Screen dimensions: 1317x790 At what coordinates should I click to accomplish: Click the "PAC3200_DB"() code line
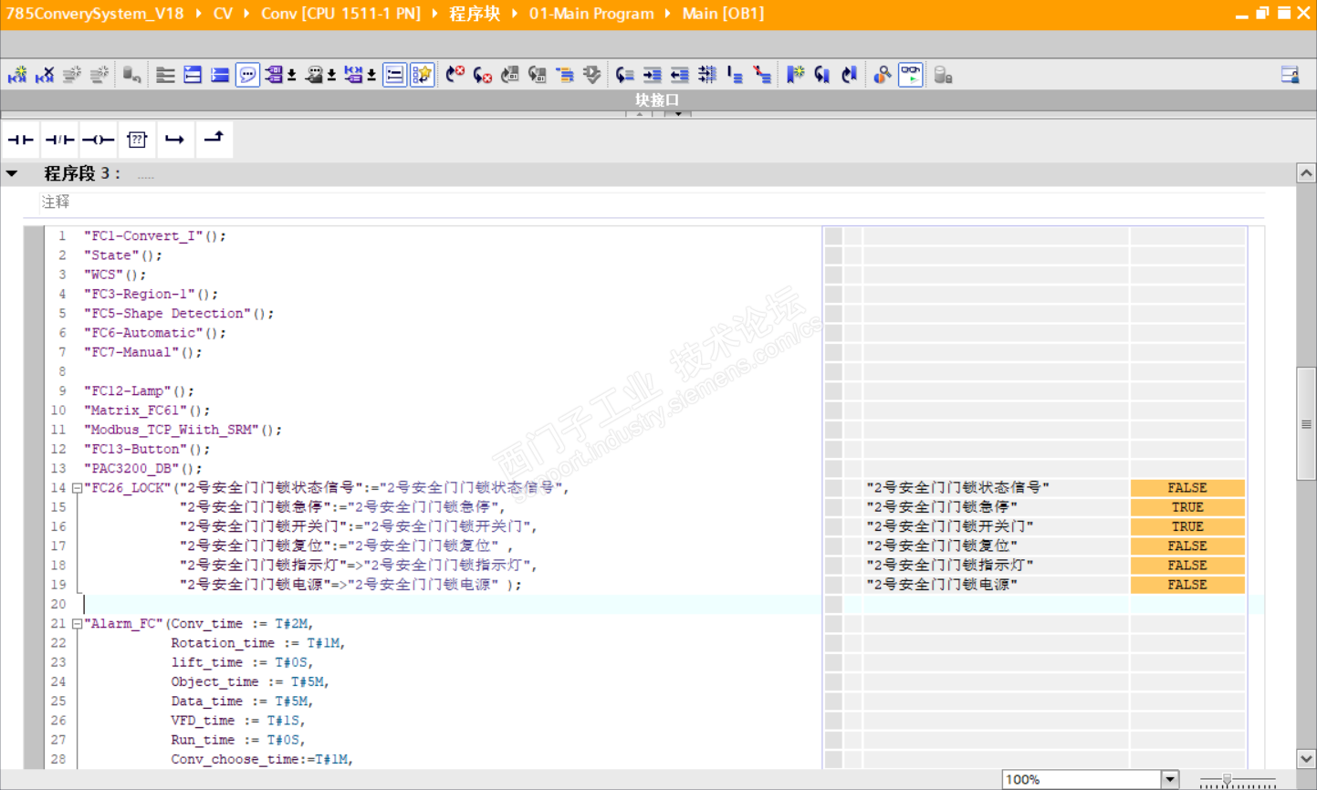point(143,469)
